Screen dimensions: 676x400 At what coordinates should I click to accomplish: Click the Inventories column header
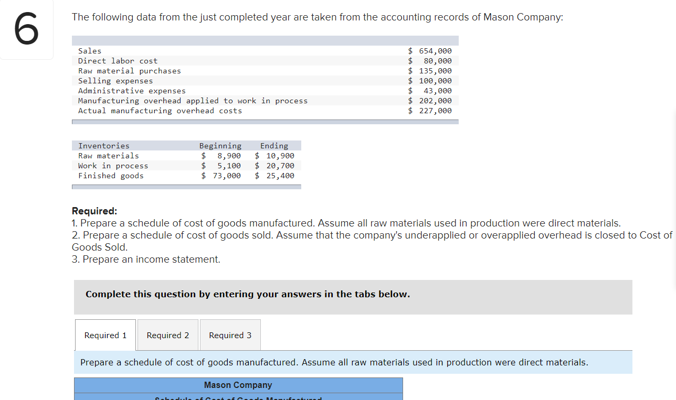[x=104, y=146]
